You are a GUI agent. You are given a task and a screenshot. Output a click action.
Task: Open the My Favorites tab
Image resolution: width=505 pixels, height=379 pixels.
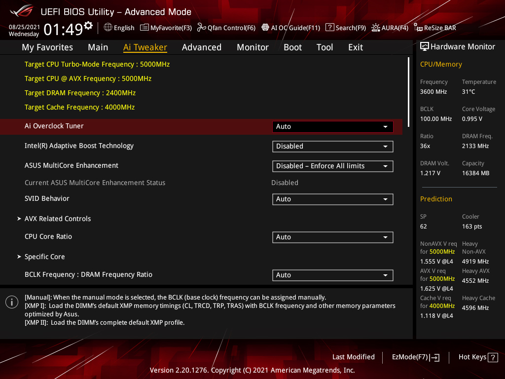tap(47, 47)
